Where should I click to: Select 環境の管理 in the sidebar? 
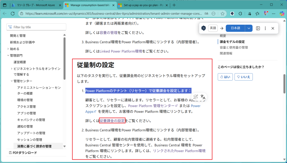(x=25, y=100)
